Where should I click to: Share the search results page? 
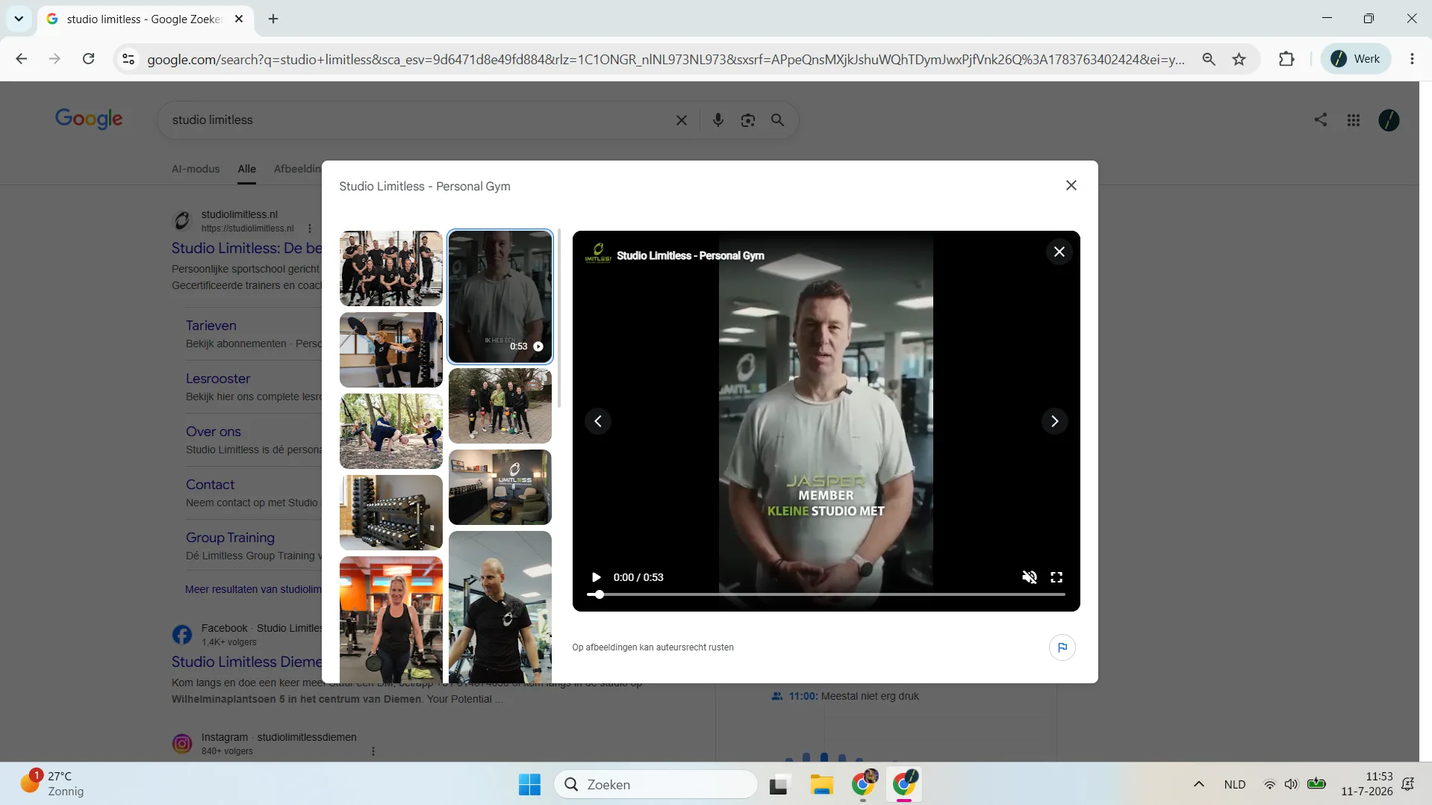coord(1321,120)
